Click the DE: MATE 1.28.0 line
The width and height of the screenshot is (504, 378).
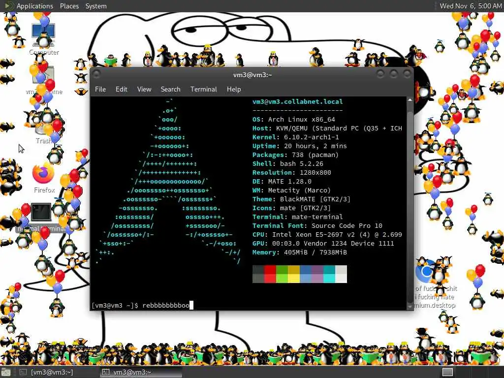pos(282,181)
